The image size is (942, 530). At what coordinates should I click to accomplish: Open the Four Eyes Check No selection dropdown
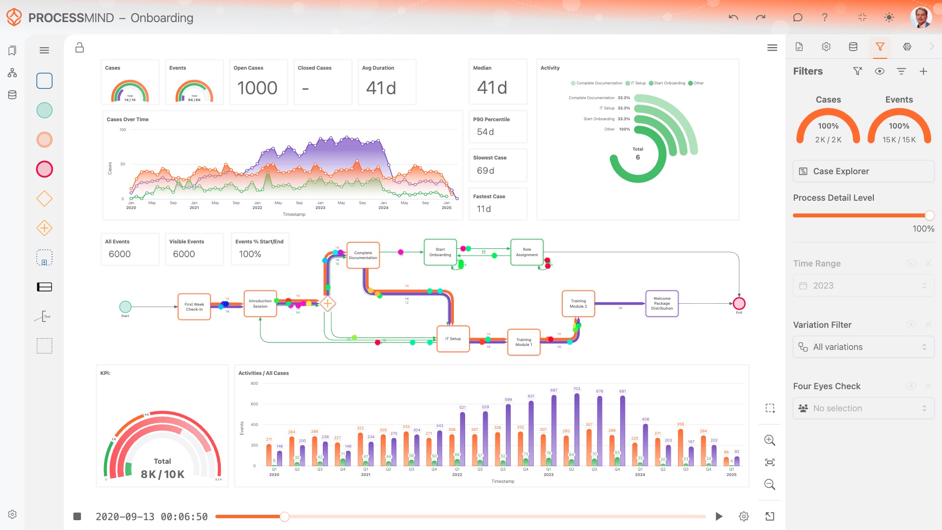coord(863,408)
